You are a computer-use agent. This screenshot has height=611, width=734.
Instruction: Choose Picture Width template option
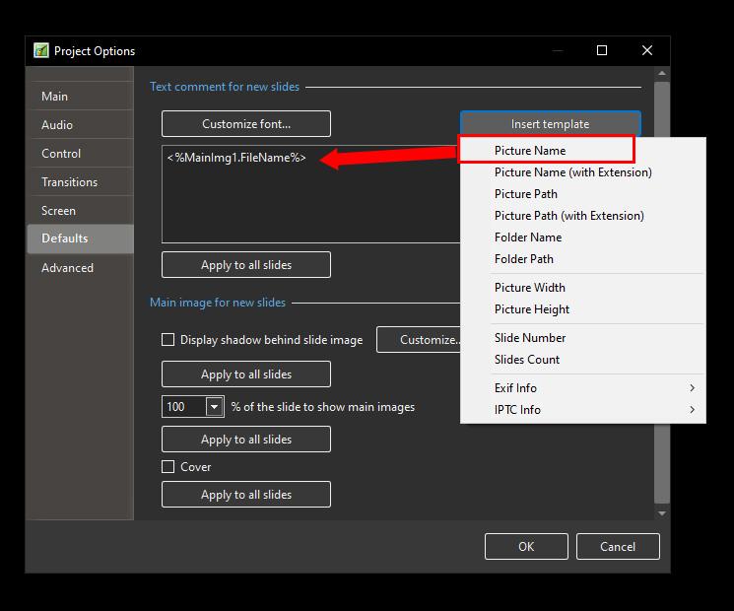(529, 288)
